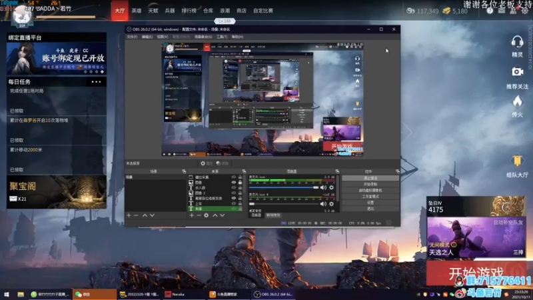Switch to WeChat (微信) in taskbar
The image size is (533, 300).
pyautogui.click(x=95, y=294)
